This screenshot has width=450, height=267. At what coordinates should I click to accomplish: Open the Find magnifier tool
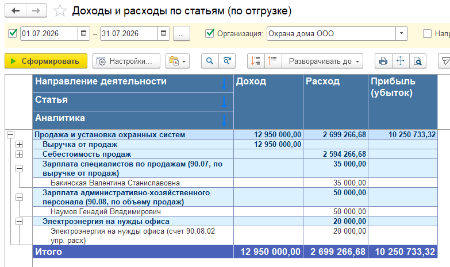coord(210,61)
